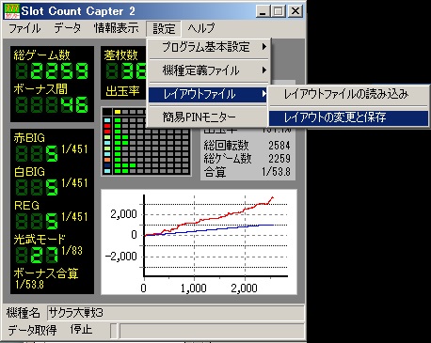Click the Slot Count Capter app icon

tap(12, 11)
